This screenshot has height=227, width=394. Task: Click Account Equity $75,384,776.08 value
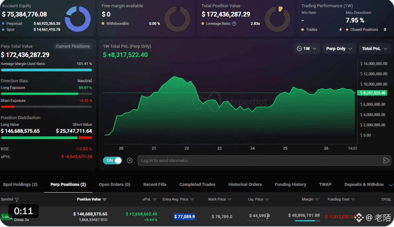24,14
